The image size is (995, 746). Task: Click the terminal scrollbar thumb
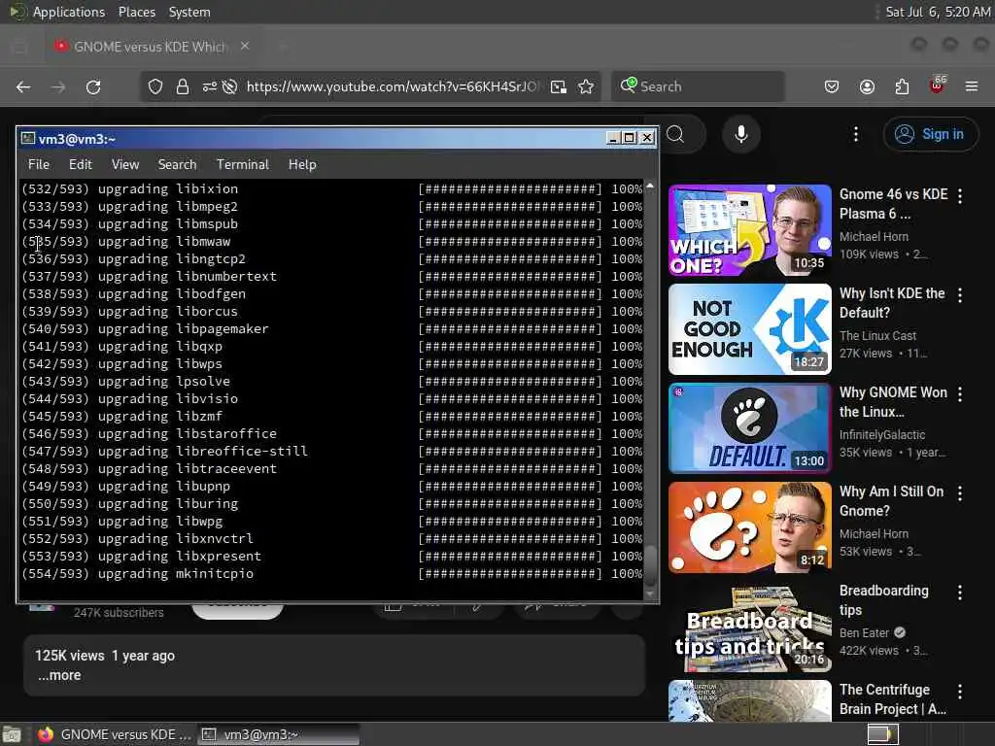point(650,566)
